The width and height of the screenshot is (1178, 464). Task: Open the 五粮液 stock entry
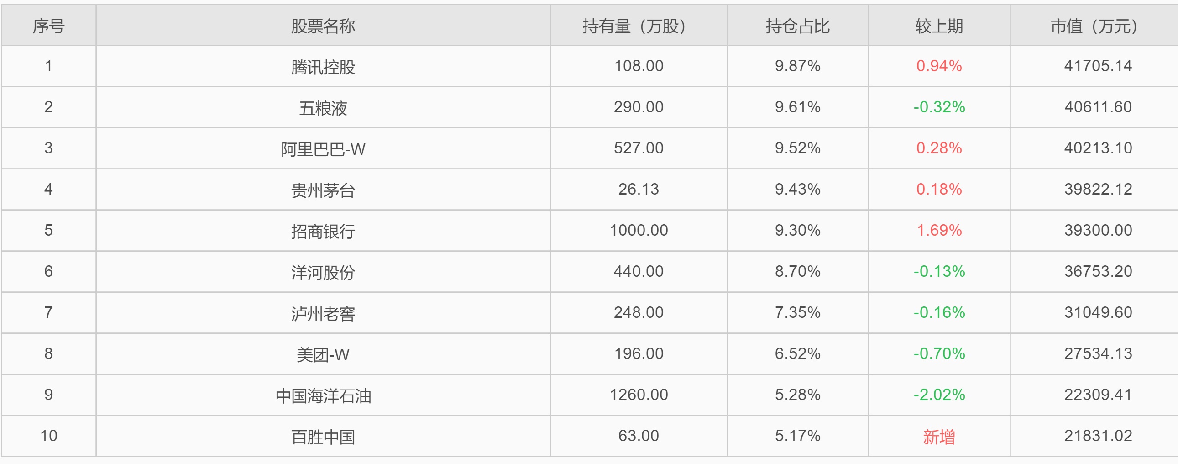point(323,108)
